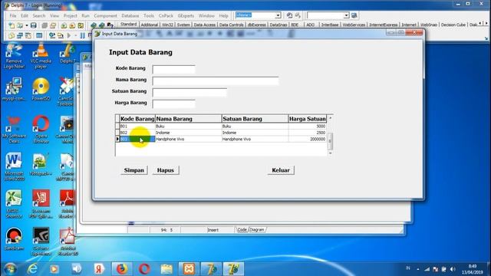Open Microsoft Word desktop shortcut
This screenshot has width=491, height=276.
pyautogui.click(x=14, y=166)
